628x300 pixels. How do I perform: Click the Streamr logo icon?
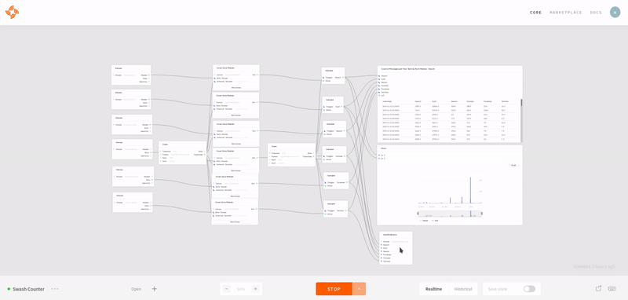[12, 12]
